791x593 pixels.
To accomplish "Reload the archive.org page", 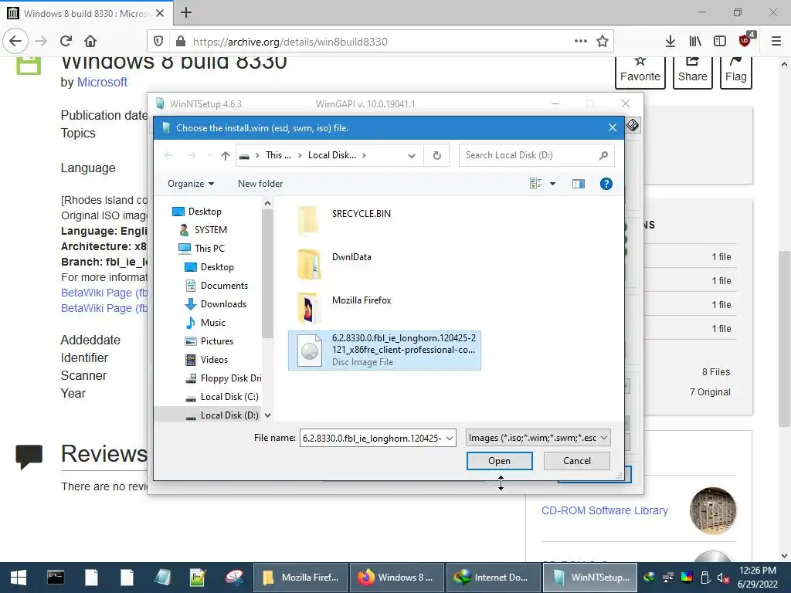I will tap(66, 41).
